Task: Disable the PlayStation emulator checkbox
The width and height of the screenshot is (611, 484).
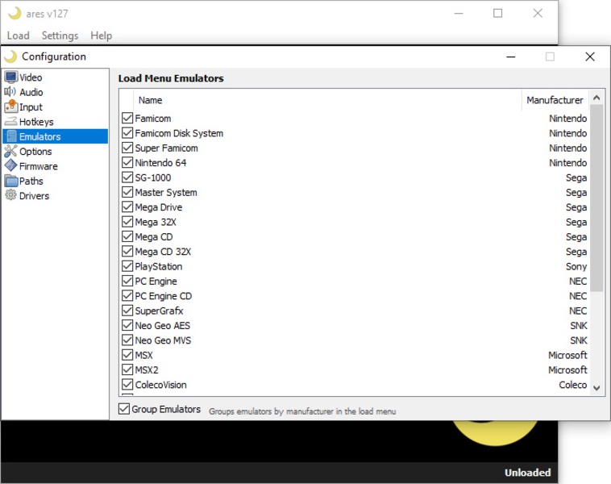Action: (127, 266)
